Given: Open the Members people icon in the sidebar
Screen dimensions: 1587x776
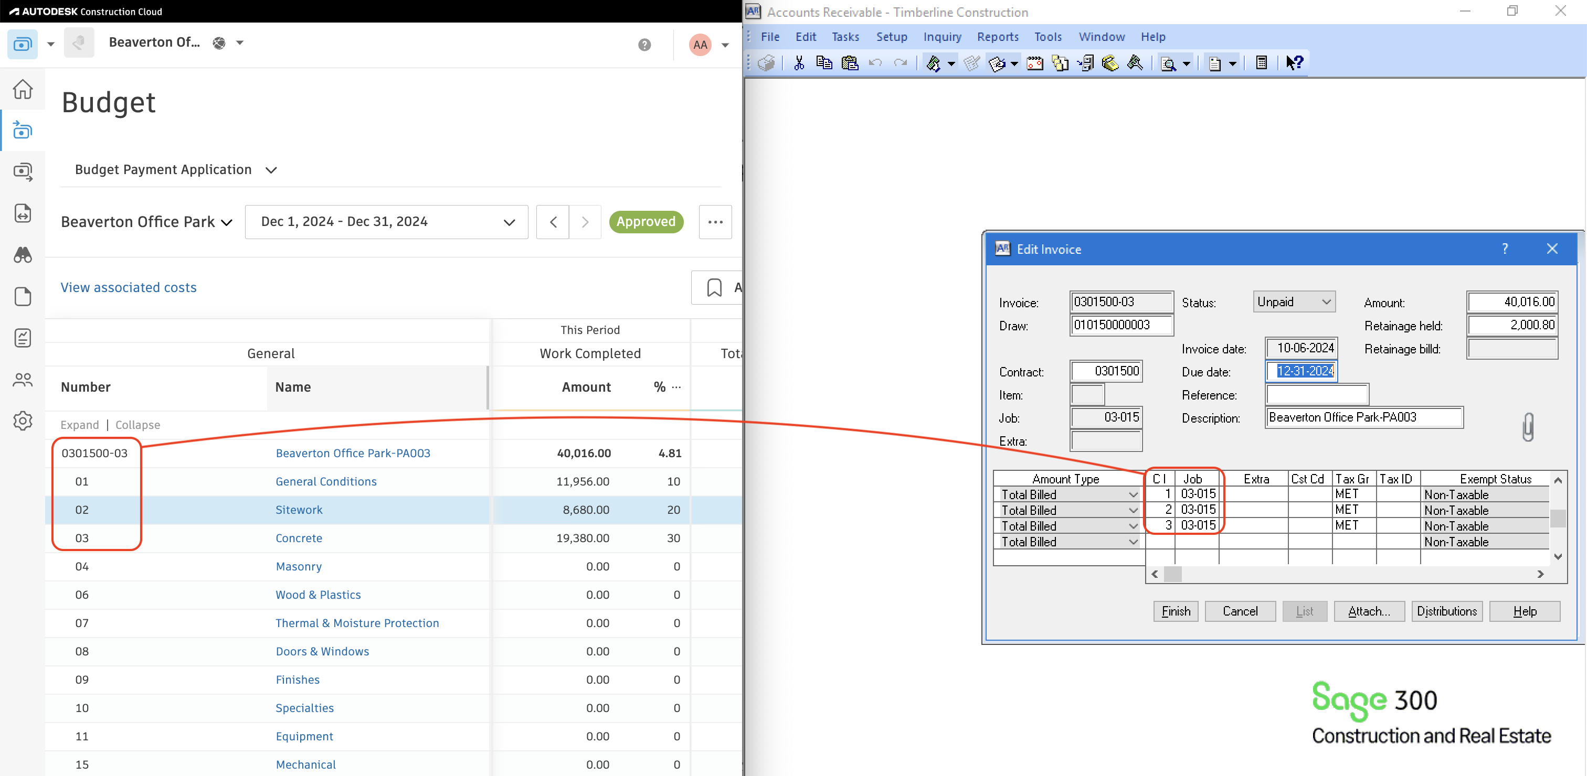Looking at the screenshot, I should click(23, 380).
